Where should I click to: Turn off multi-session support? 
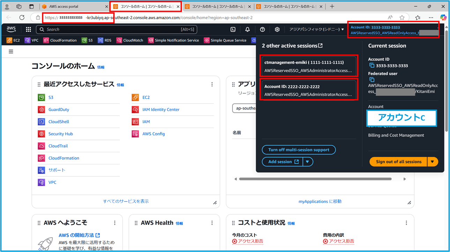(299, 150)
